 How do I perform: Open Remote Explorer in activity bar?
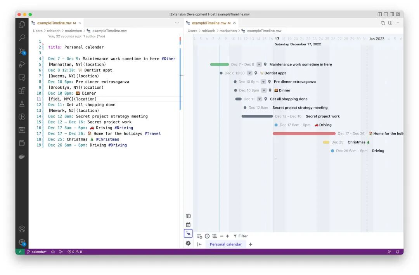pyautogui.click(x=22, y=78)
